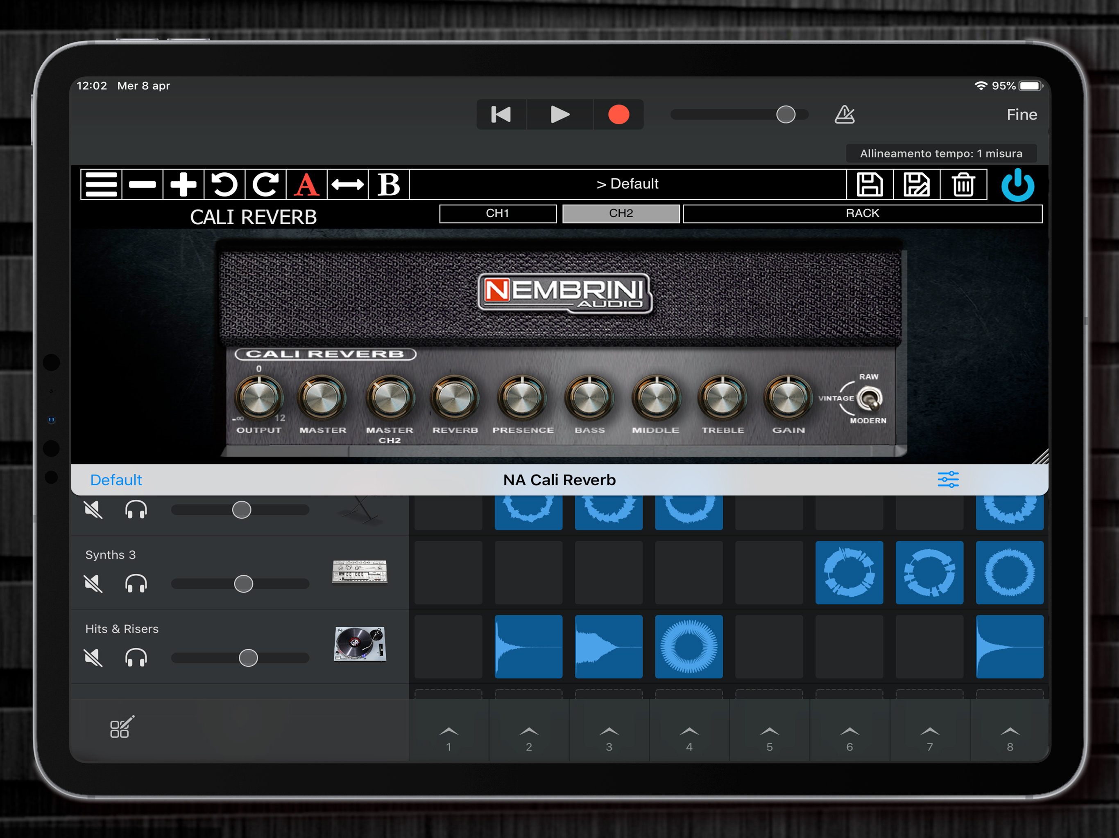Trigger column 3 with its chevron
This screenshot has width=1119, height=838.
point(609,731)
